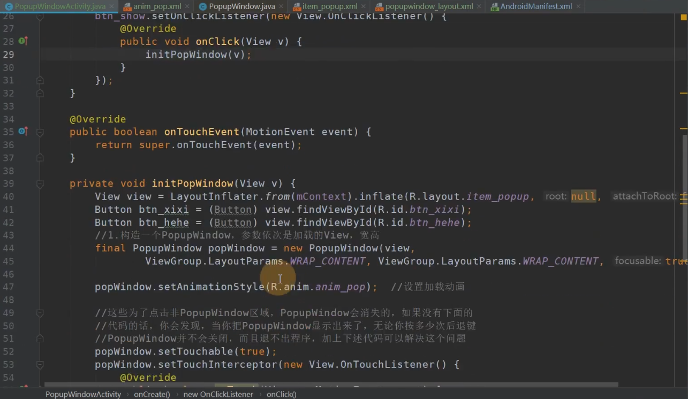Click the 'root:' parameter hint on line 40

pos(556,196)
